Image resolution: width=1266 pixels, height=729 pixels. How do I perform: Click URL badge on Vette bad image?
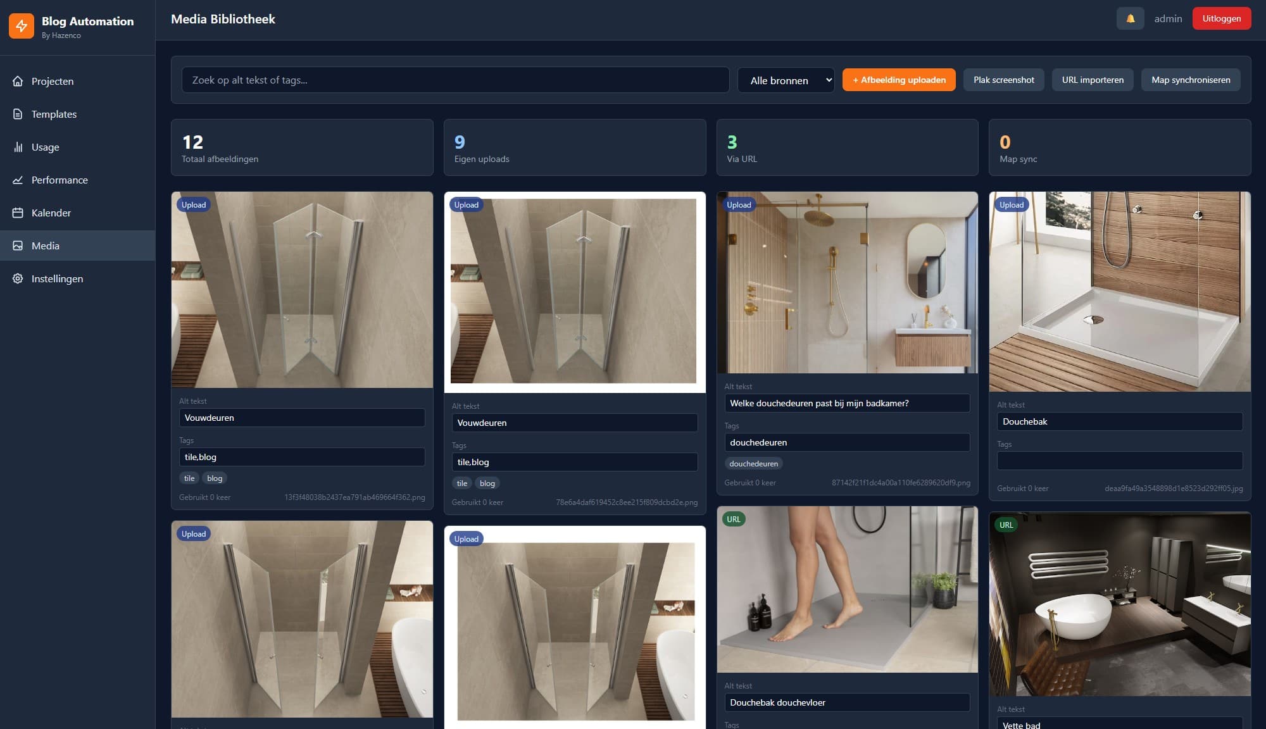[1006, 525]
